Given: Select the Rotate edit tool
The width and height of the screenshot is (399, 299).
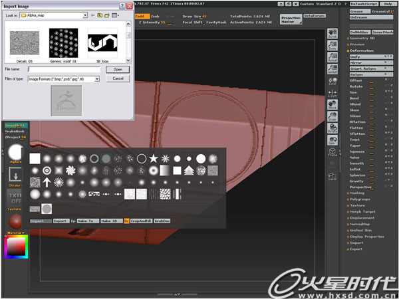Looking at the screenshot, I should point(332,128).
